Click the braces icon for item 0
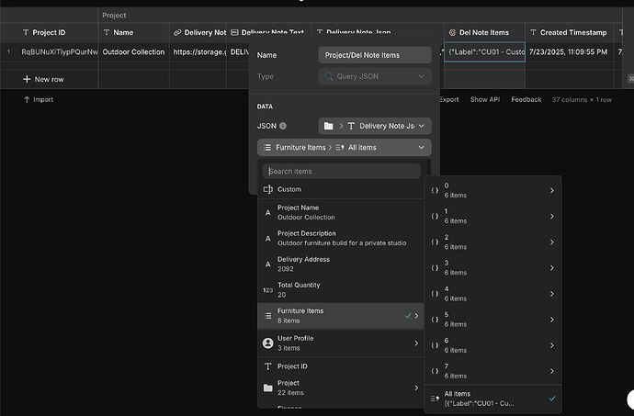This screenshot has height=416, width=634. pyautogui.click(x=435, y=190)
